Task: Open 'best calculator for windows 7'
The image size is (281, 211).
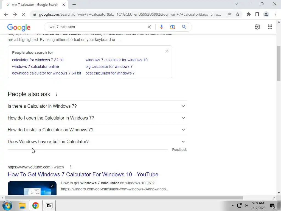Action: (110, 73)
